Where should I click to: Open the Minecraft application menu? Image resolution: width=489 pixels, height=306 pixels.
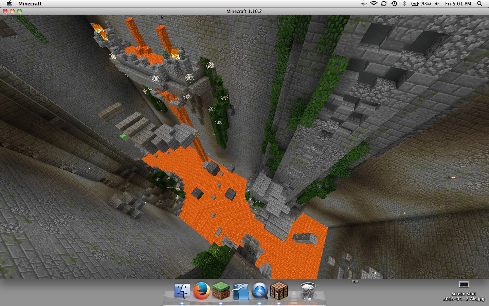30,3
